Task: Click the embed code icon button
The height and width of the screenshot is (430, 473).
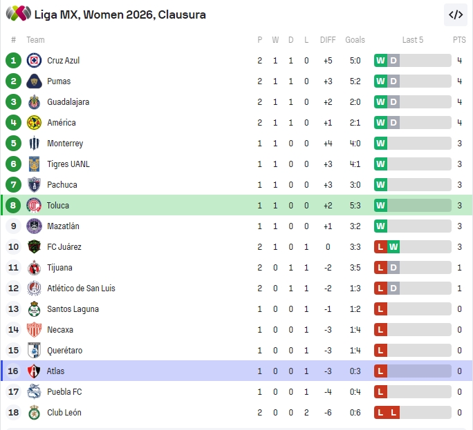Action: click(x=456, y=14)
